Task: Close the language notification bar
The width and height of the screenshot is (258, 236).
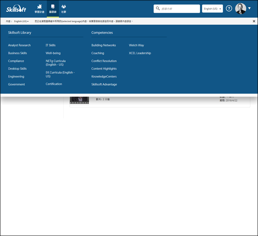Action: tap(254, 21)
